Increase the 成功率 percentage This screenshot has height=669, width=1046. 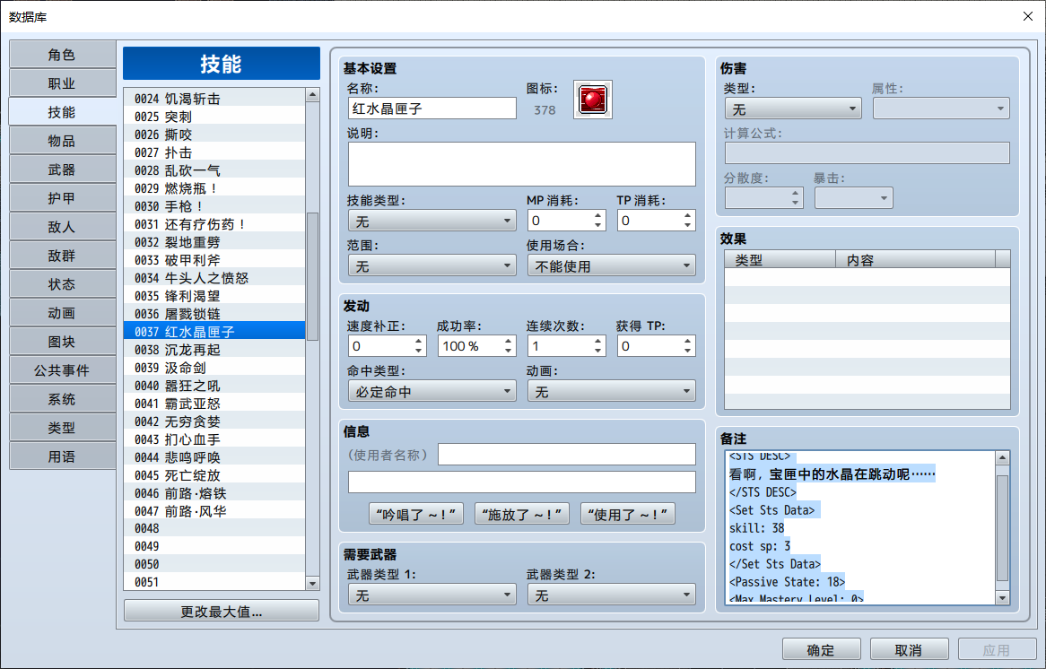pyautogui.click(x=509, y=341)
